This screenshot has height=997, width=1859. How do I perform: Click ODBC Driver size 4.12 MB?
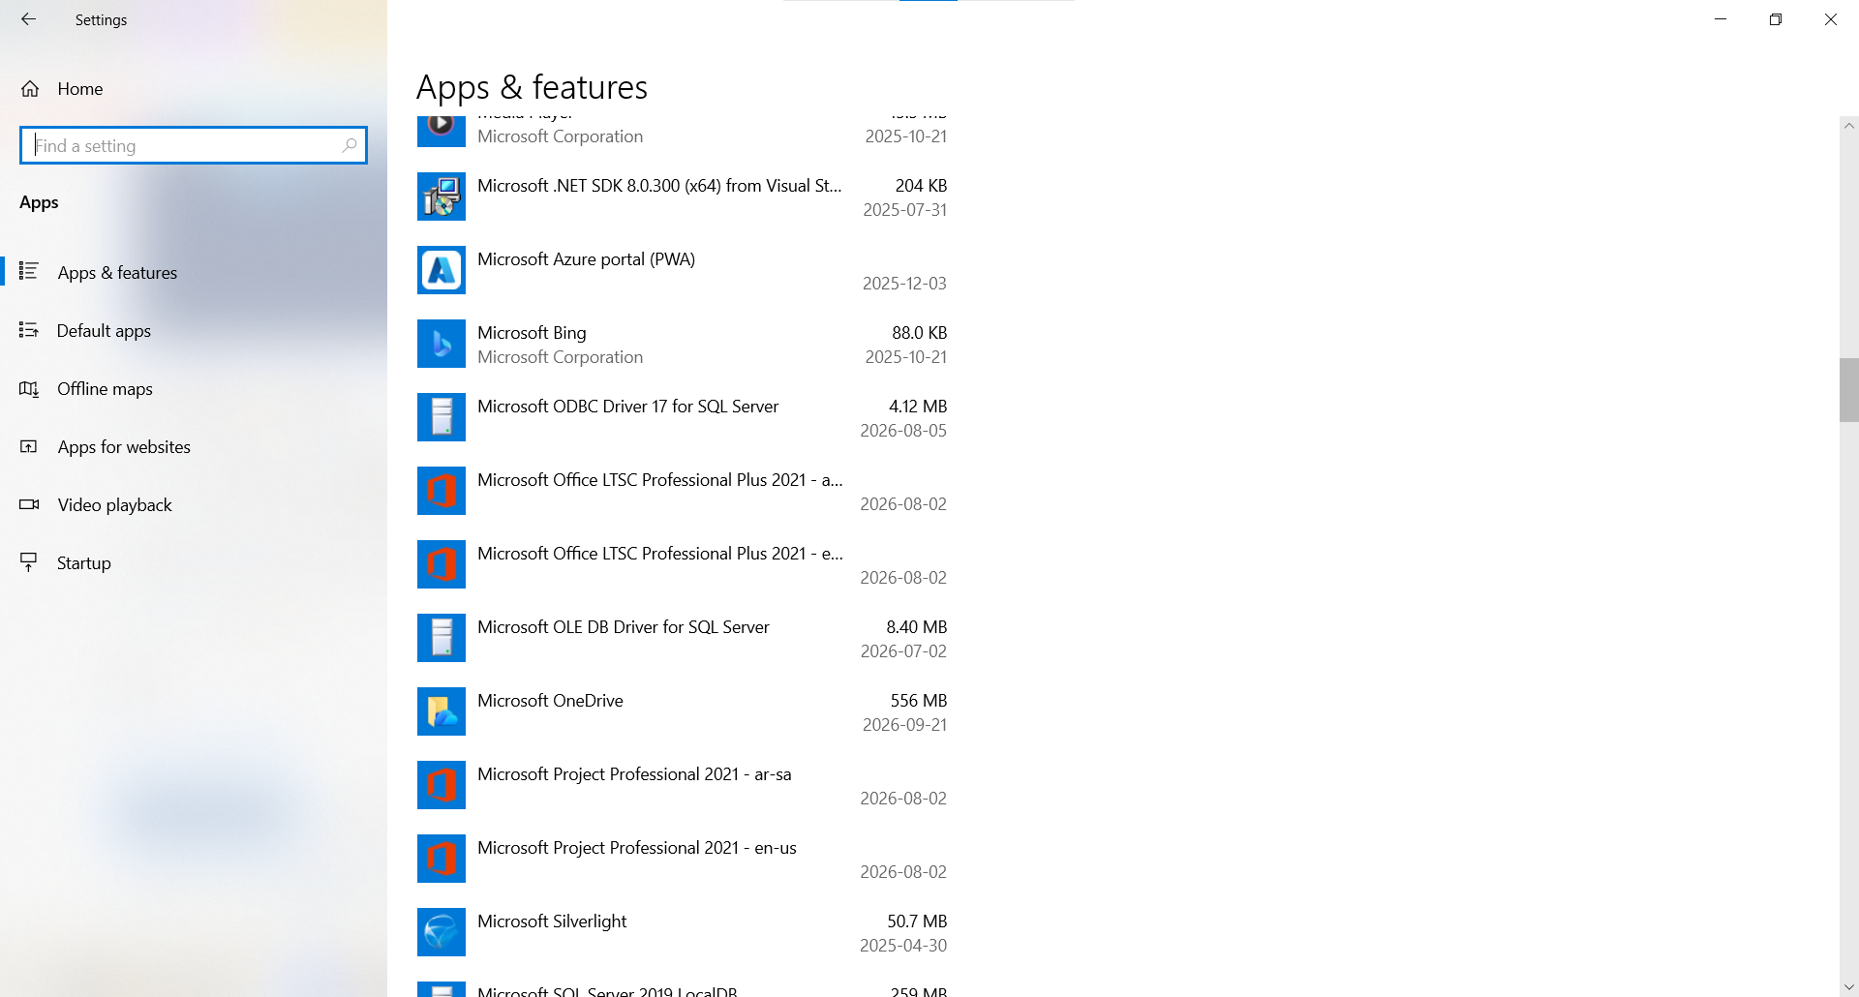(918, 407)
